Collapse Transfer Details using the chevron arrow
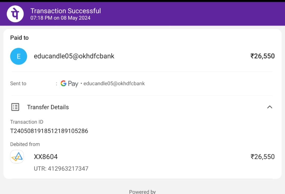This screenshot has height=194, width=285. (x=269, y=107)
